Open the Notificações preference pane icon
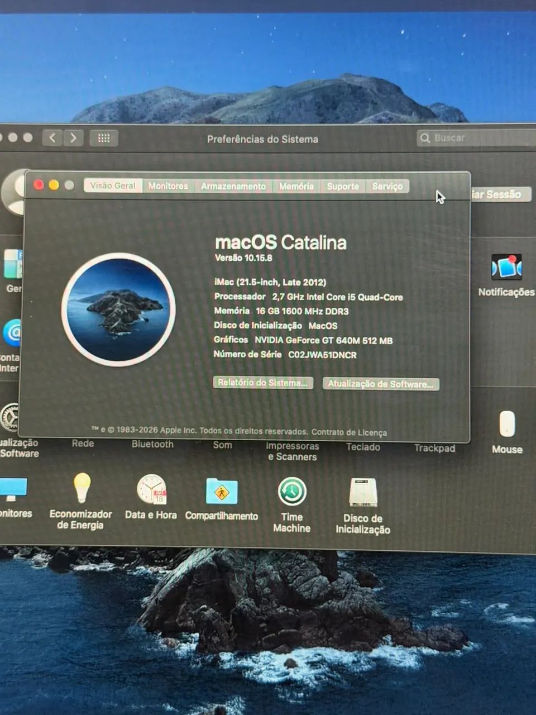Screen dimensions: 536x715 pos(506,267)
